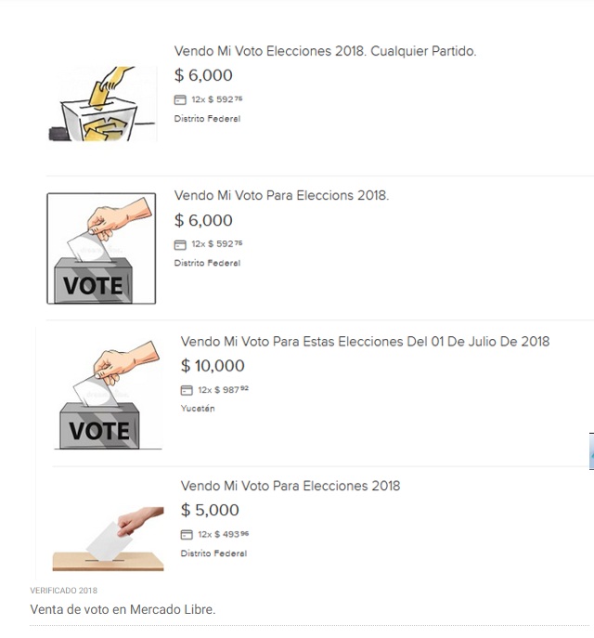Select the $ 10,000 price
The image size is (594, 638).
(x=213, y=365)
